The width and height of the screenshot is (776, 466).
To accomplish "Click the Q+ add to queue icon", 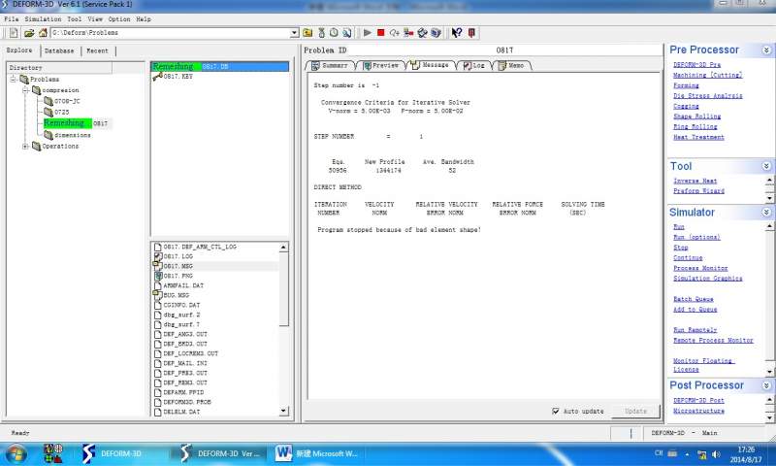I will 395,33.
